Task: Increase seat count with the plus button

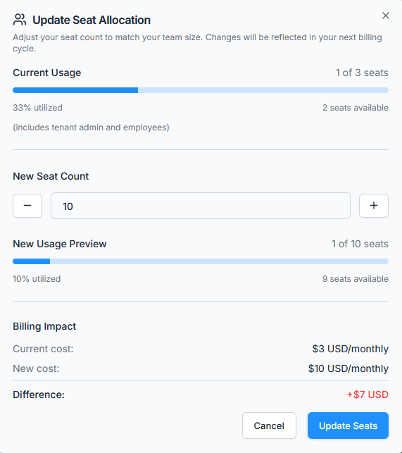Action: (x=374, y=206)
